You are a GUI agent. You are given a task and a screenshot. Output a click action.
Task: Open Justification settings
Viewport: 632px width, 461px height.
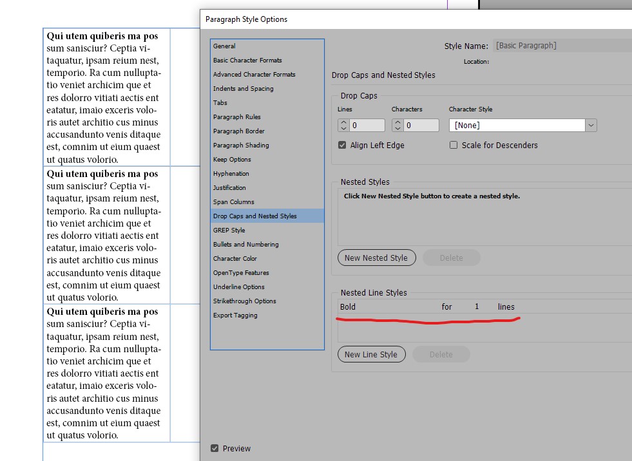[267, 187]
